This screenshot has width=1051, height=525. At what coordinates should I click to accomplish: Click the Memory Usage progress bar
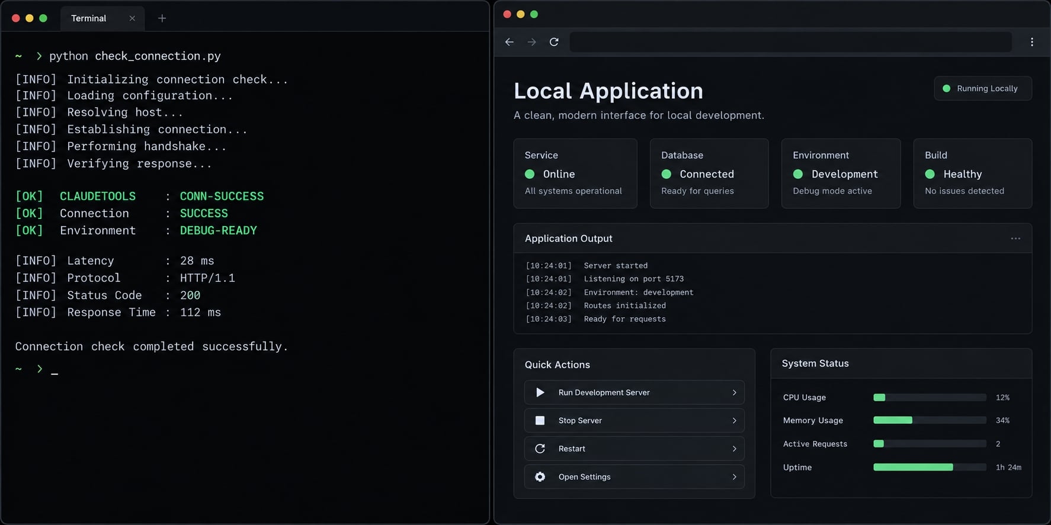(x=930, y=420)
